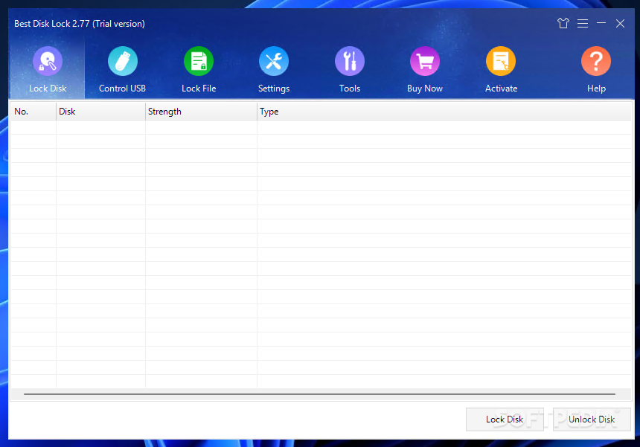
Task: Select the green Lock File icon
Action: coord(199,61)
